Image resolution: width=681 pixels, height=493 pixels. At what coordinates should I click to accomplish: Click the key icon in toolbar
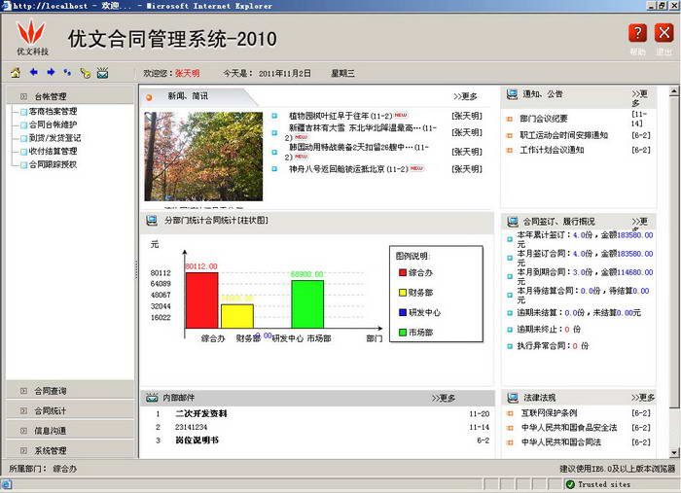point(86,73)
